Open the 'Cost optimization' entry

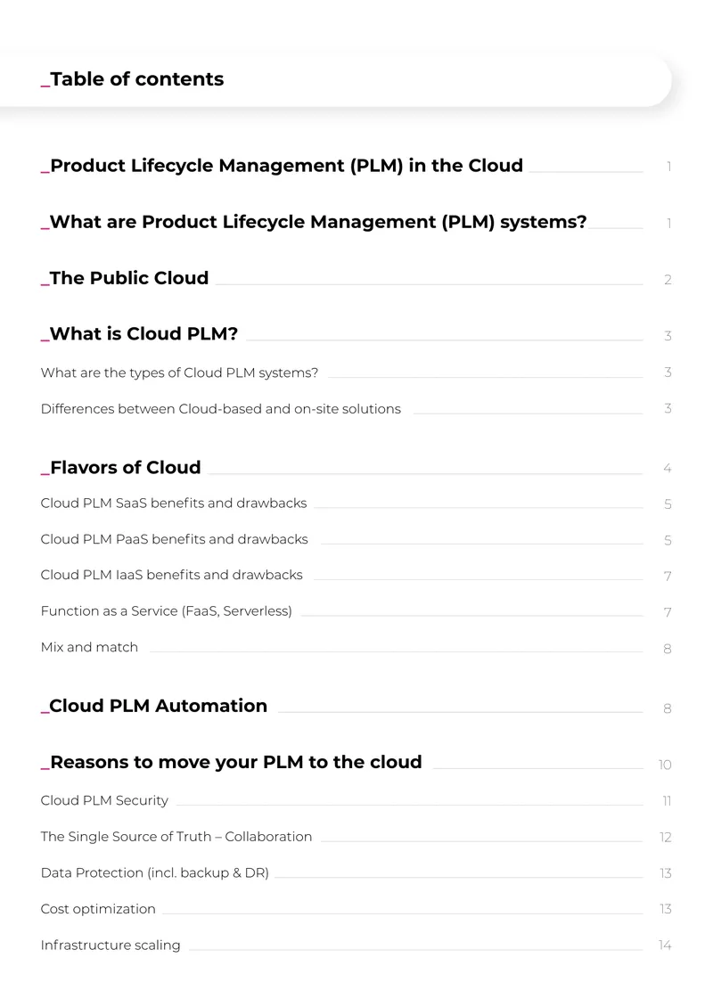(x=98, y=909)
